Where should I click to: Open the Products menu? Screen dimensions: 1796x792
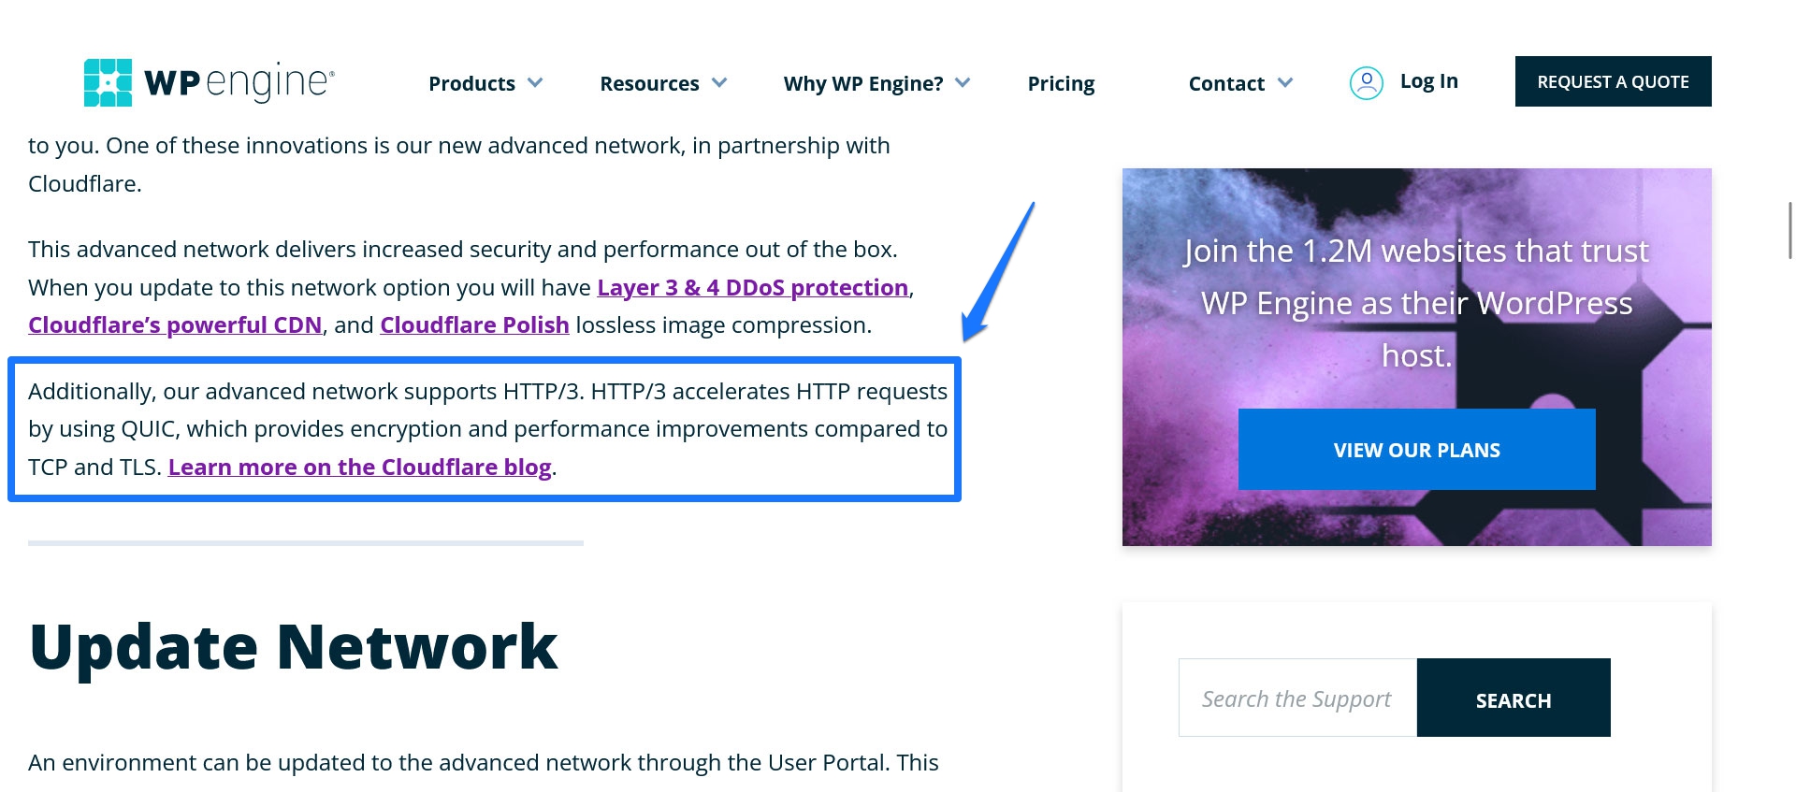click(471, 84)
